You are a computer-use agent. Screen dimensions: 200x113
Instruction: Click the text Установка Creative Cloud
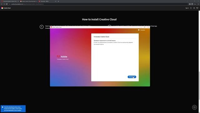[x=101, y=37]
